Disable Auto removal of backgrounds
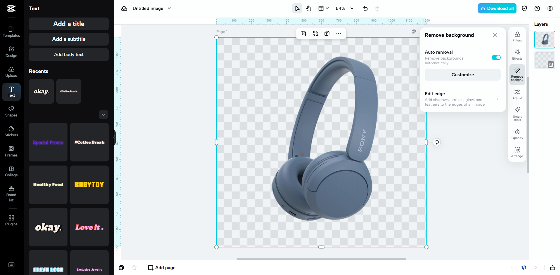The height and width of the screenshot is (275, 560). (x=495, y=57)
